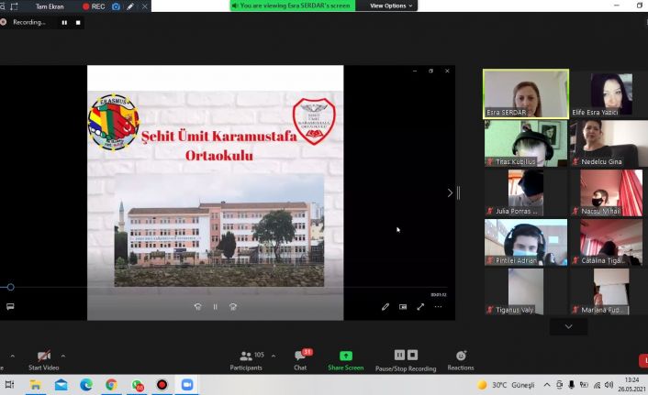648x395 pixels.
Task: Open network settings tray icon
Action: click(597, 385)
